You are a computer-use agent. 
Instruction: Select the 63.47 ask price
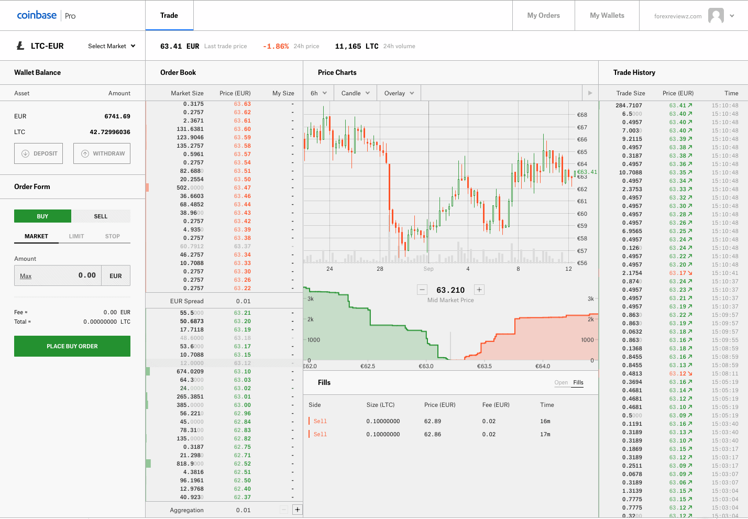click(243, 187)
